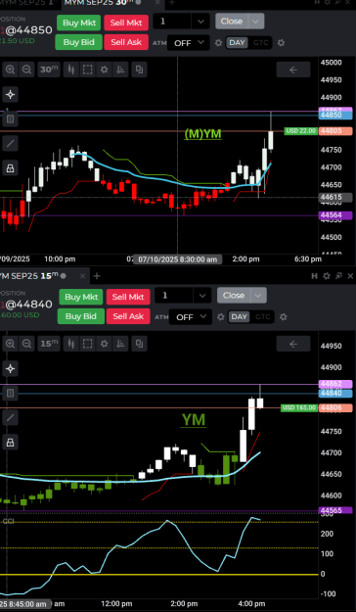Select line drawing tool on 15m chart
This screenshot has height=612, width=356.
click(10, 417)
